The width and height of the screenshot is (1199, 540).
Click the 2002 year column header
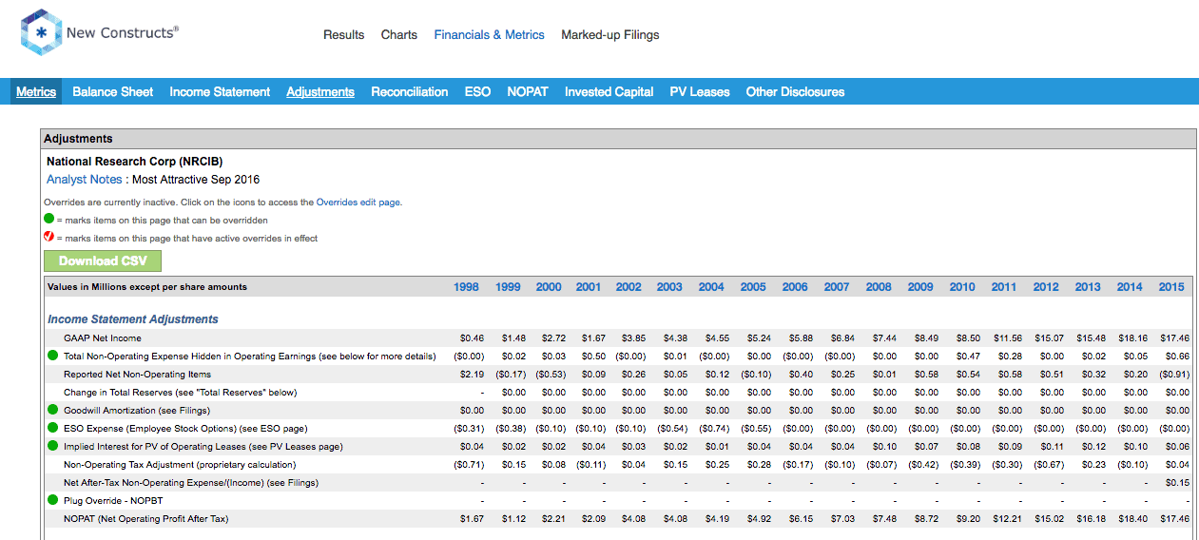click(629, 287)
